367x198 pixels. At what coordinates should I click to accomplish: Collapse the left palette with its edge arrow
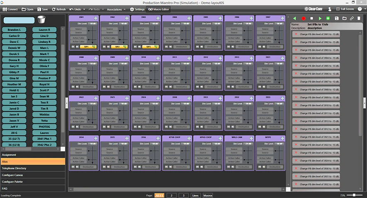coord(67,103)
